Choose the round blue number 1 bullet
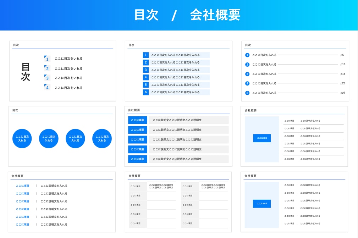The image size is (358, 238). point(247,55)
